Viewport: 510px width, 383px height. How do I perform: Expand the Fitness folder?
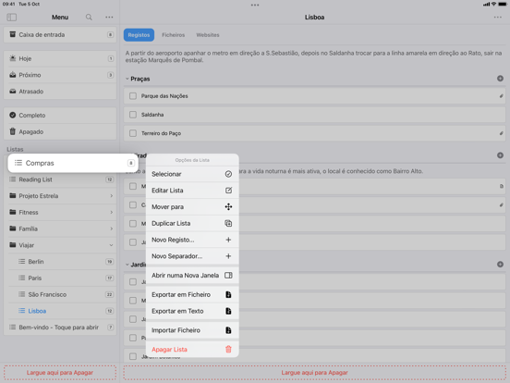click(111, 213)
